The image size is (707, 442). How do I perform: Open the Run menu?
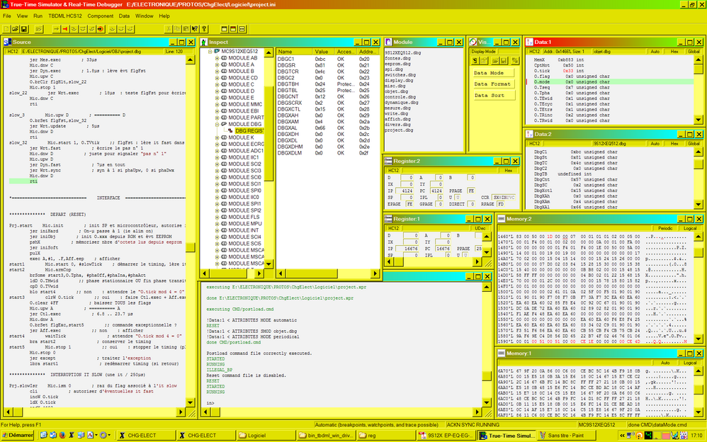(x=38, y=16)
